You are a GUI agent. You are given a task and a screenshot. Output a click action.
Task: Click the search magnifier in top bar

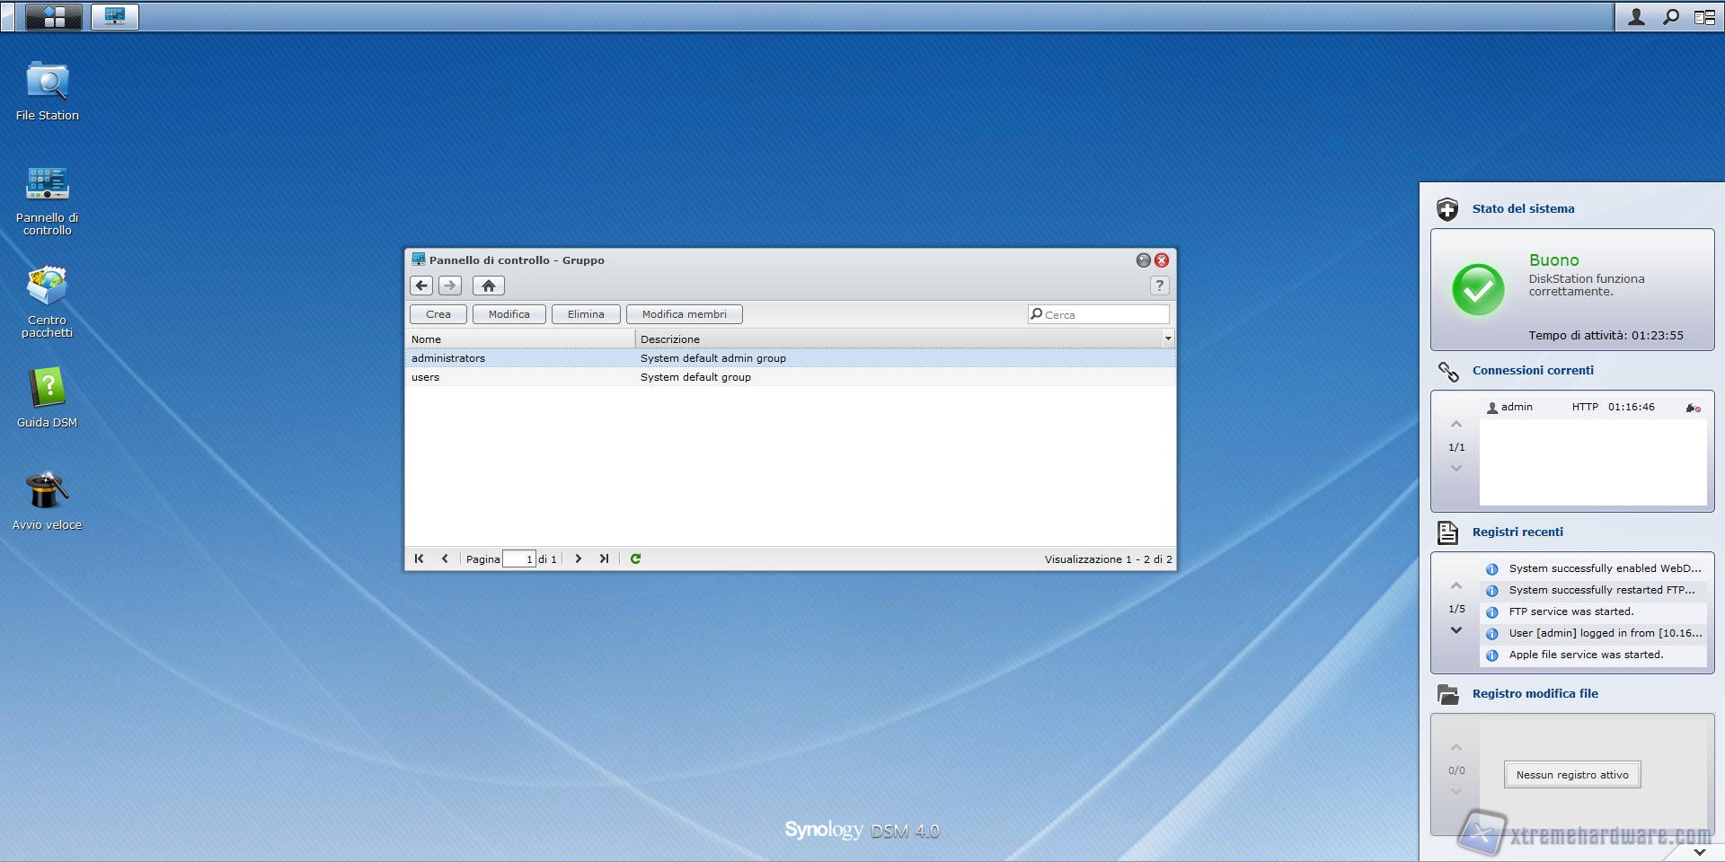(x=1670, y=16)
